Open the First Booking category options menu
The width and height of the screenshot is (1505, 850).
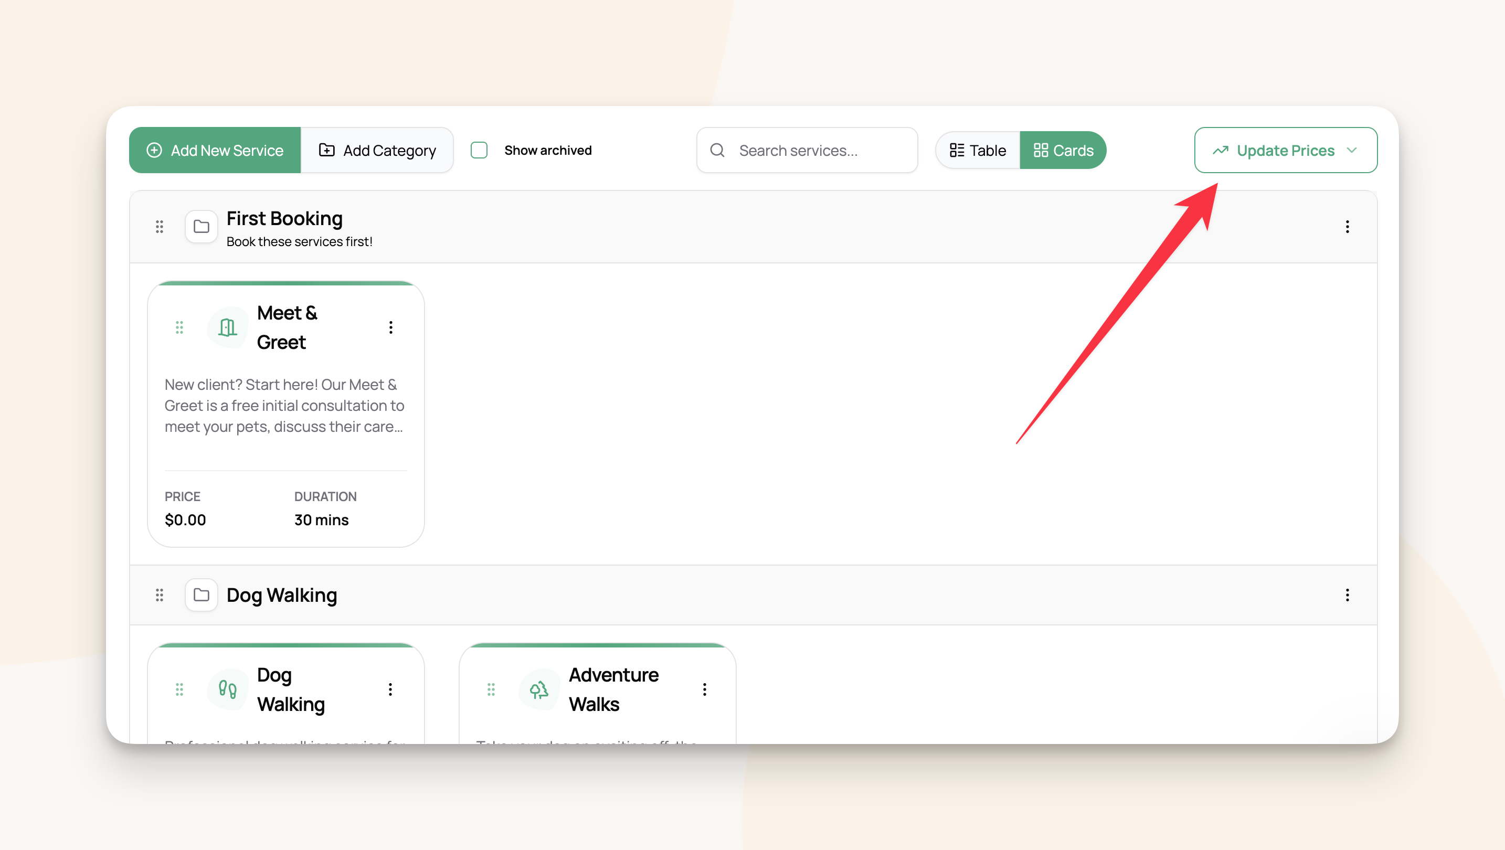pyautogui.click(x=1347, y=227)
